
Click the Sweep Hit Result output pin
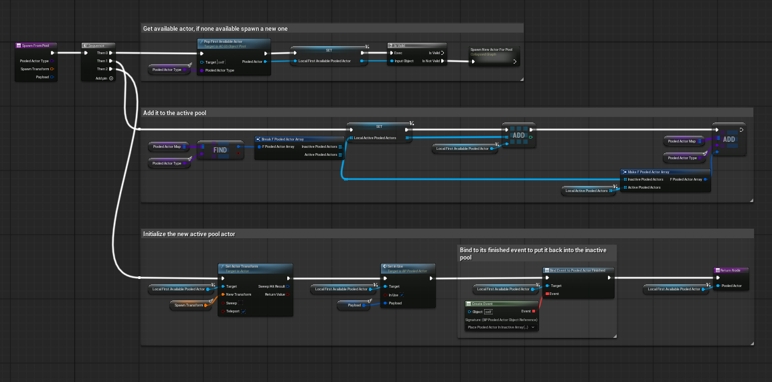[x=287, y=286]
